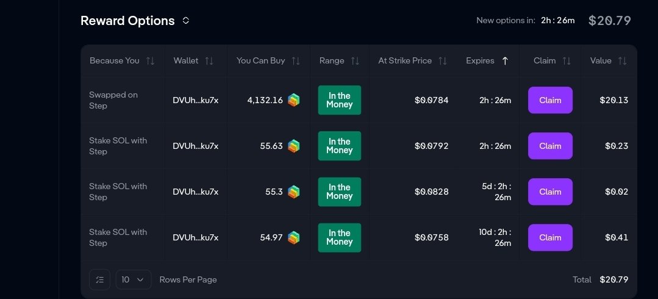Click the Expires header label

click(480, 60)
